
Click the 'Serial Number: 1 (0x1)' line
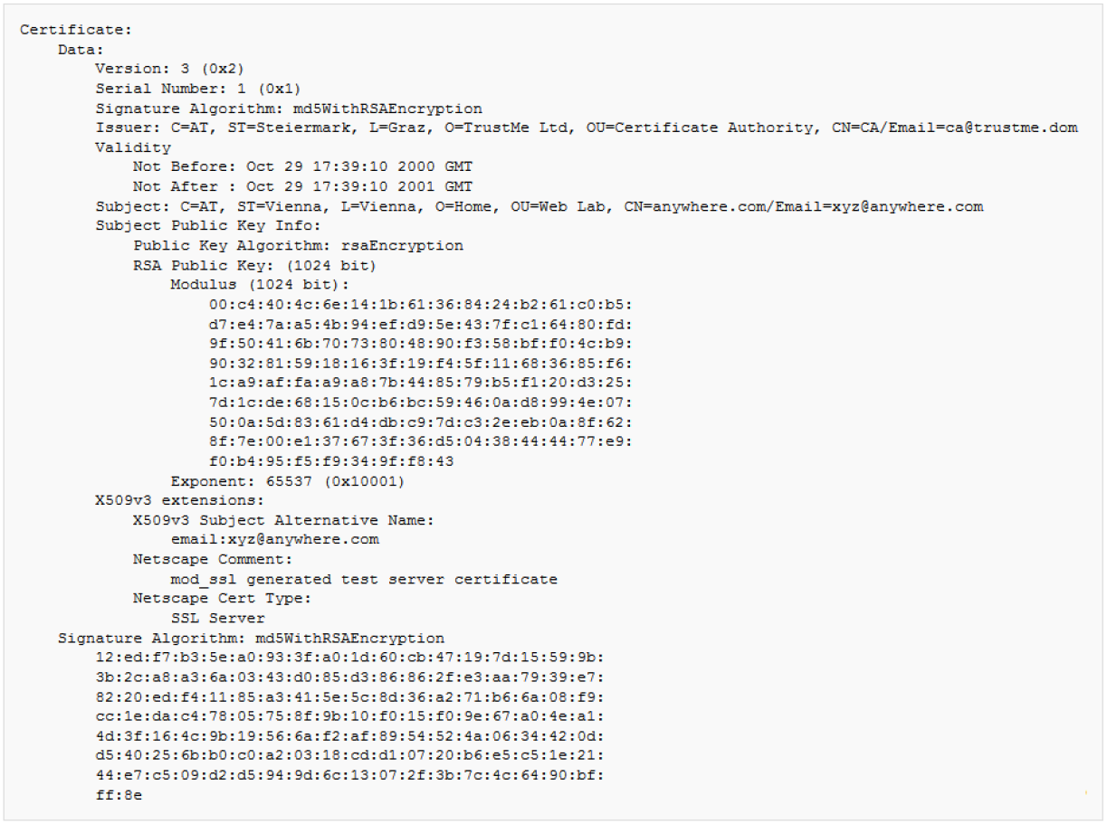[x=198, y=89]
